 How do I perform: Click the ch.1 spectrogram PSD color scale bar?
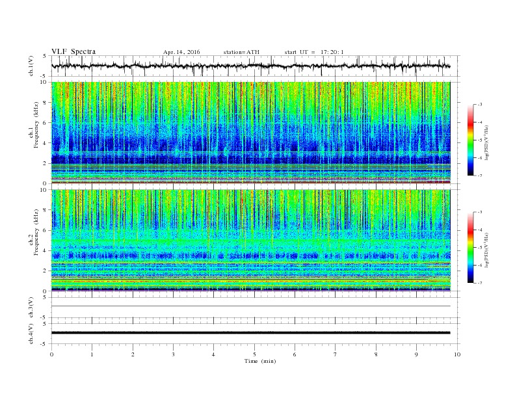(471, 140)
